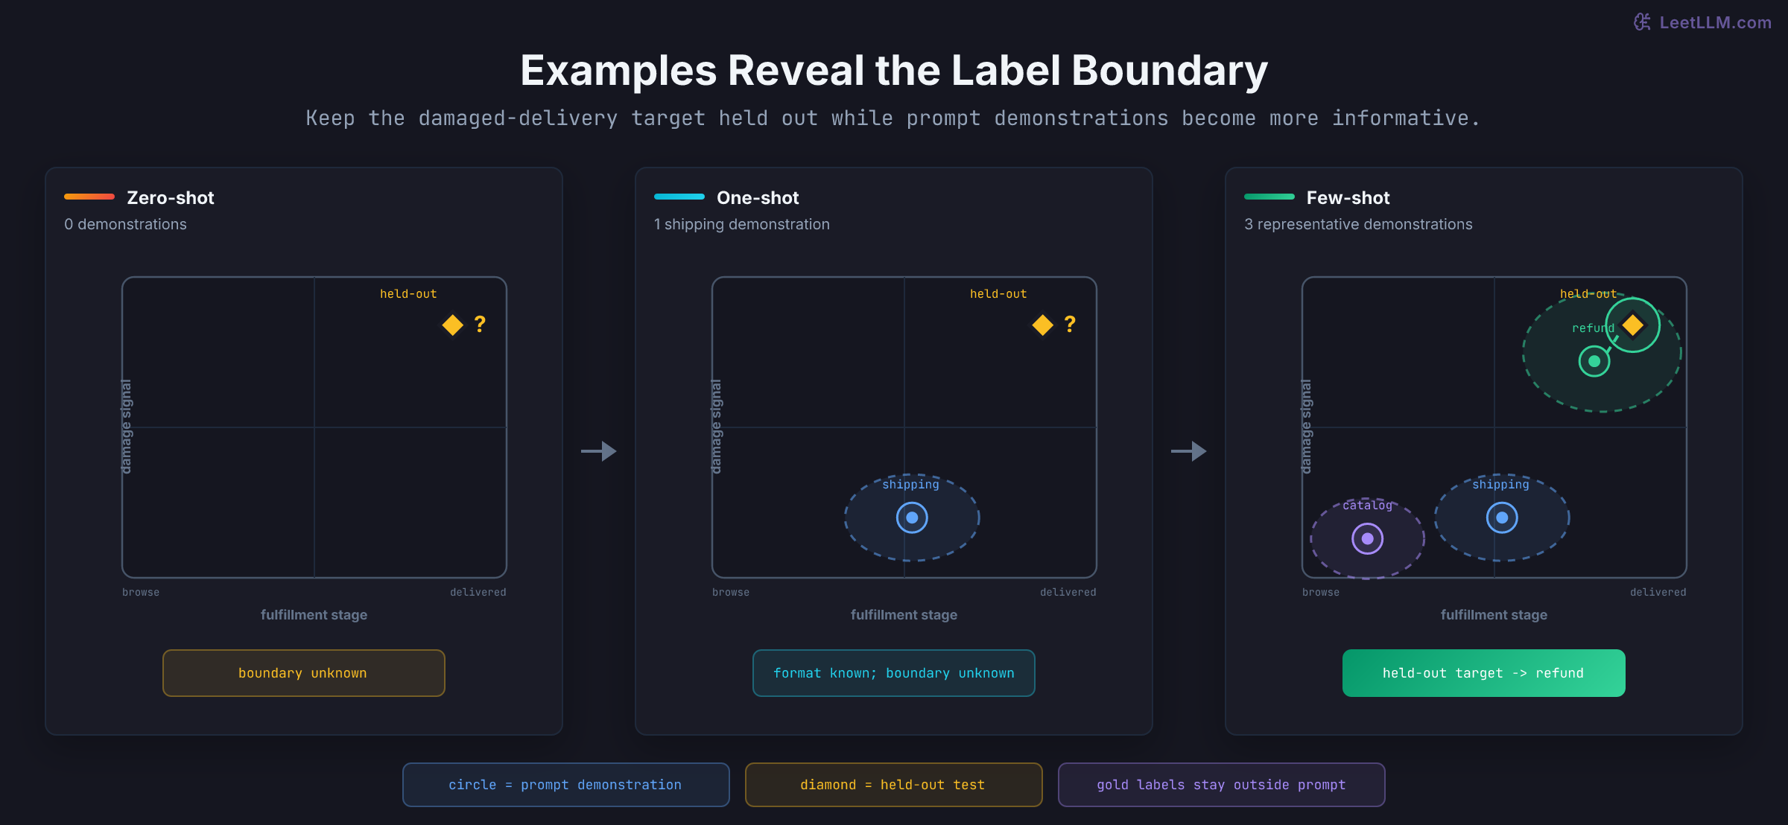Click "gold labels stay outside prompt" legend
The image size is (1788, 825).
(x=1222, y=785)
